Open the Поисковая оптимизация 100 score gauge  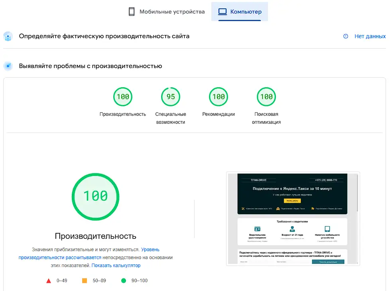click(266, 97)
